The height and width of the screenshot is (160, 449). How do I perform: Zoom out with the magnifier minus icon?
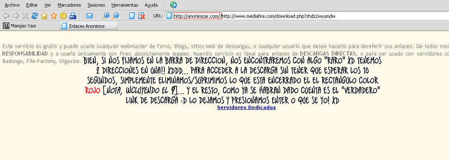116,16
